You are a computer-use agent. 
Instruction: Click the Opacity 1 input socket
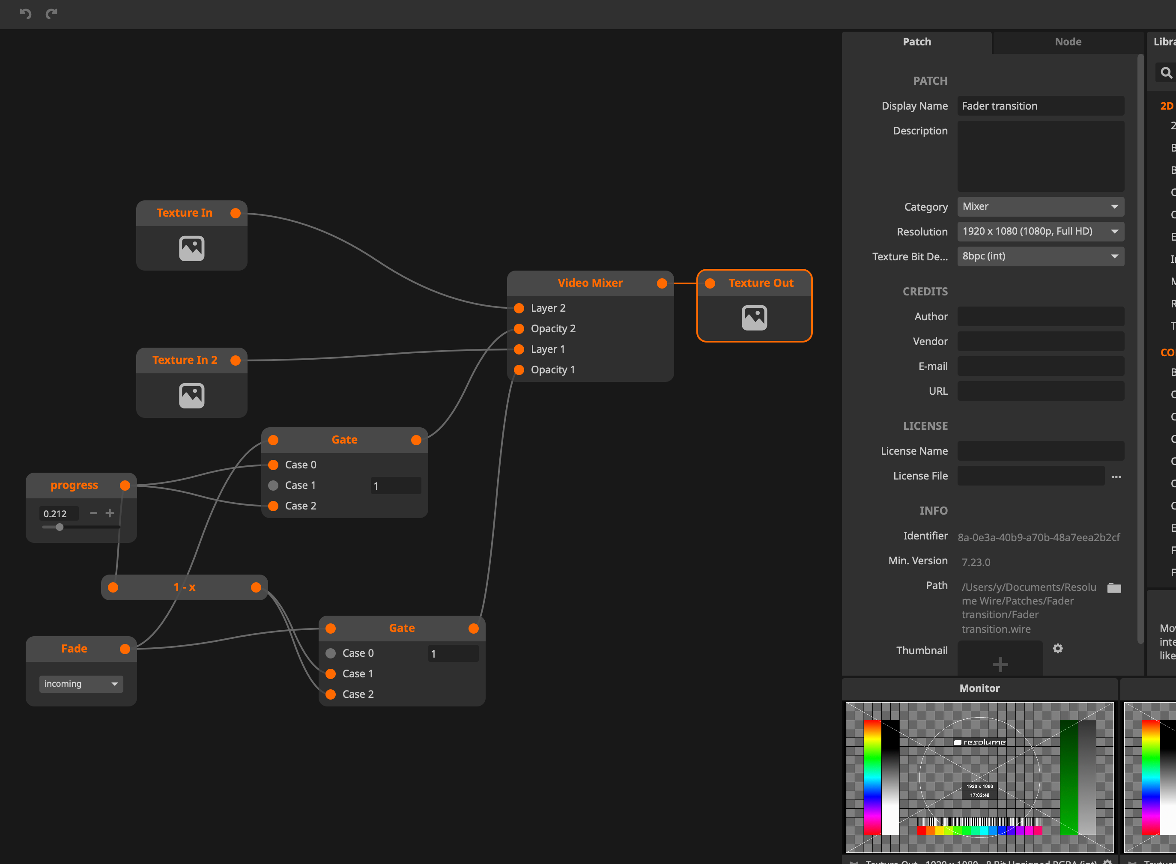519,370
